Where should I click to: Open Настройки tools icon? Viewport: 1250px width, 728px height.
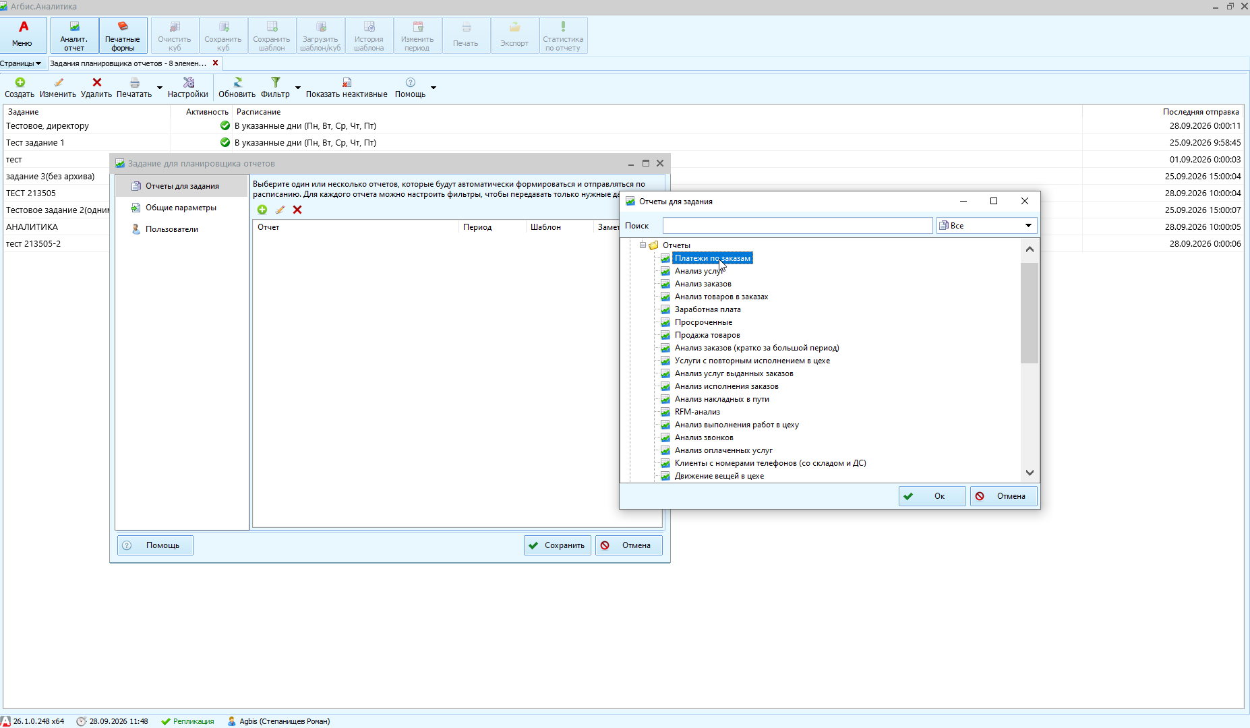point(188,82)
